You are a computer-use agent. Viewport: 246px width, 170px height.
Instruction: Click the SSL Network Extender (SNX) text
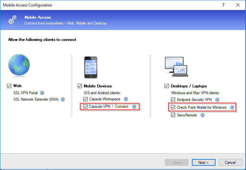click(36, 99)
